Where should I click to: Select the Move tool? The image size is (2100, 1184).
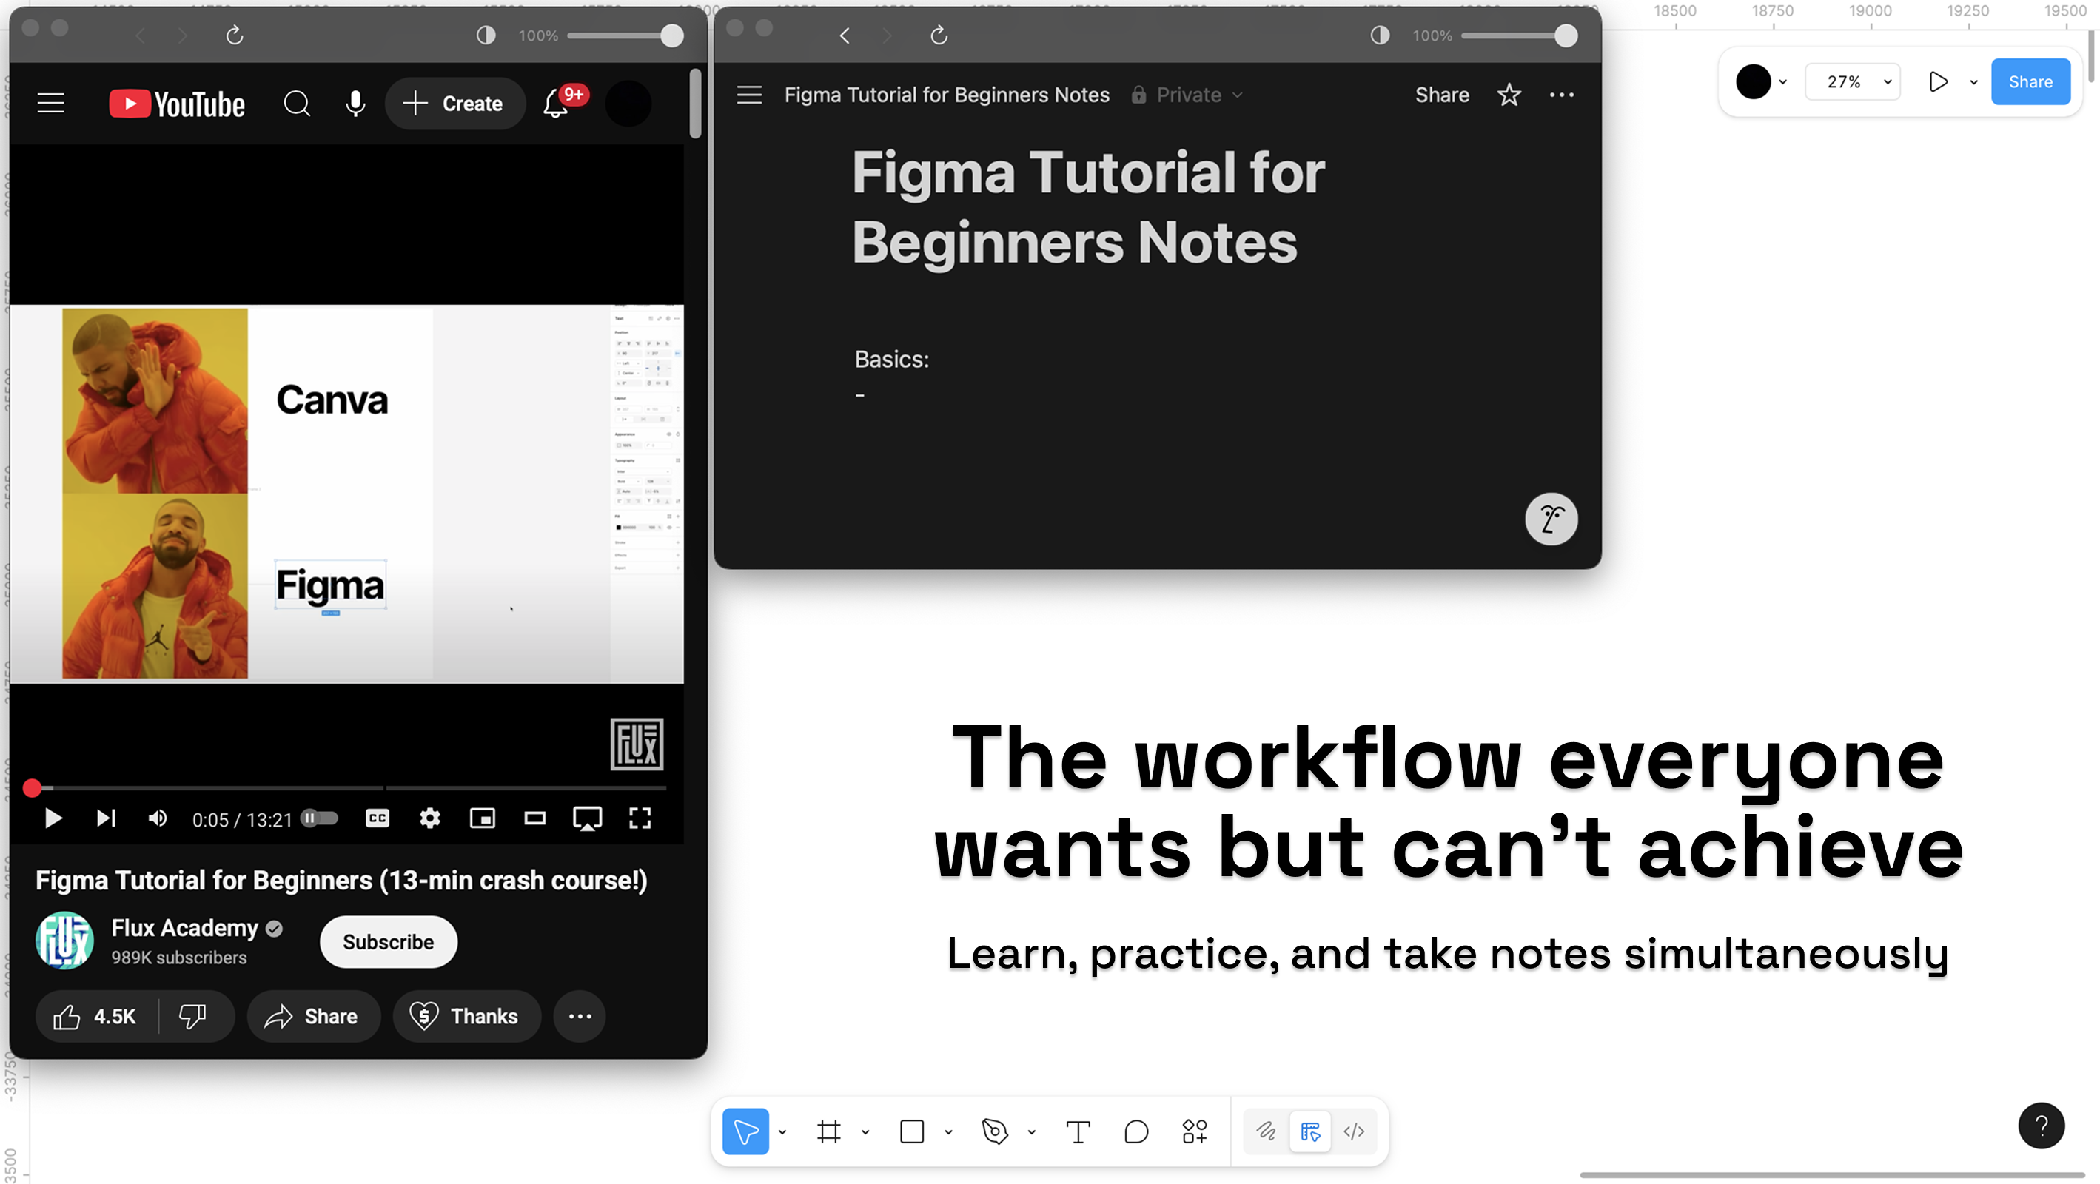coord(745,1131)
